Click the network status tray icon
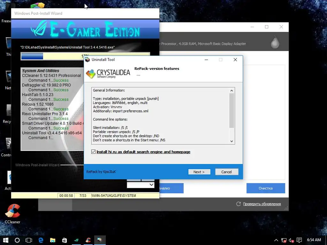327x245 pixels. (x=284, y=241)
